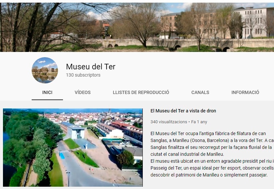Play the drone view featured video thumbnail
Screen dimensions: 274x189
[73, 148]
